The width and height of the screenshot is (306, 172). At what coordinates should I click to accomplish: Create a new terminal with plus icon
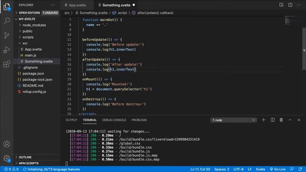point(263,120)
